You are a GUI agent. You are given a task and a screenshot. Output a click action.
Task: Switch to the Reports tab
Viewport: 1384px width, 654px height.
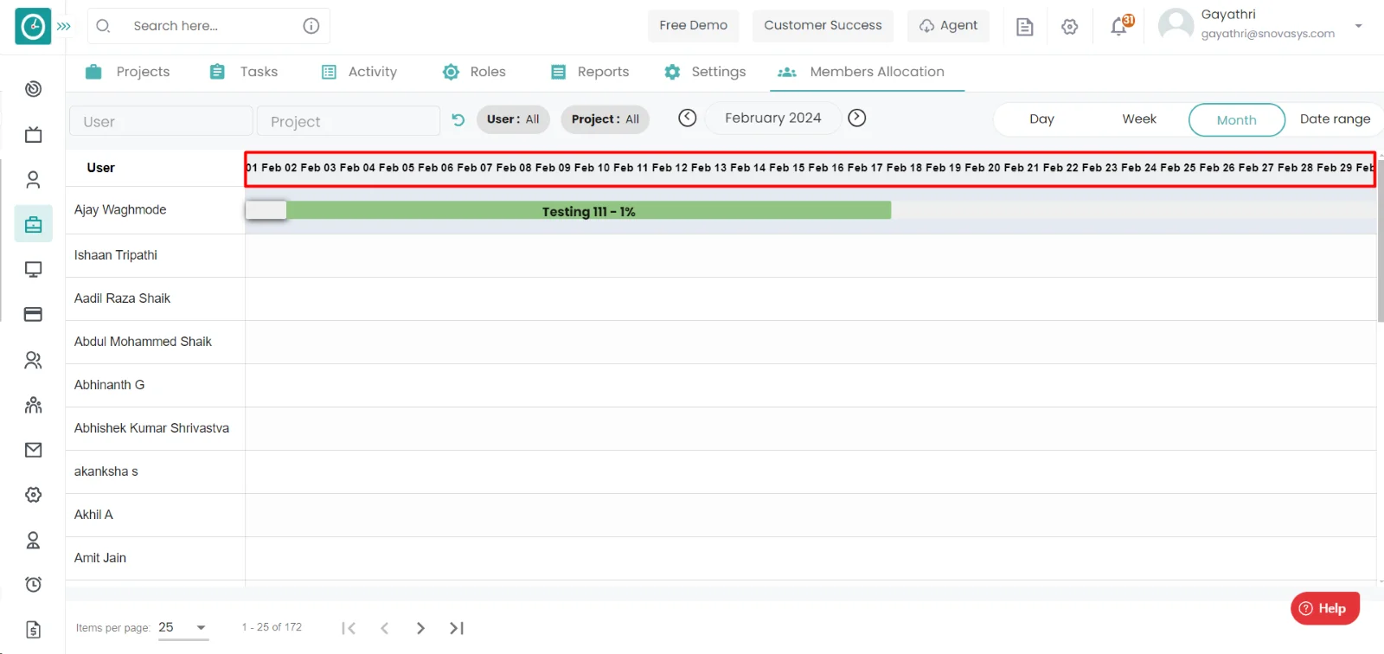click(590, 72)
